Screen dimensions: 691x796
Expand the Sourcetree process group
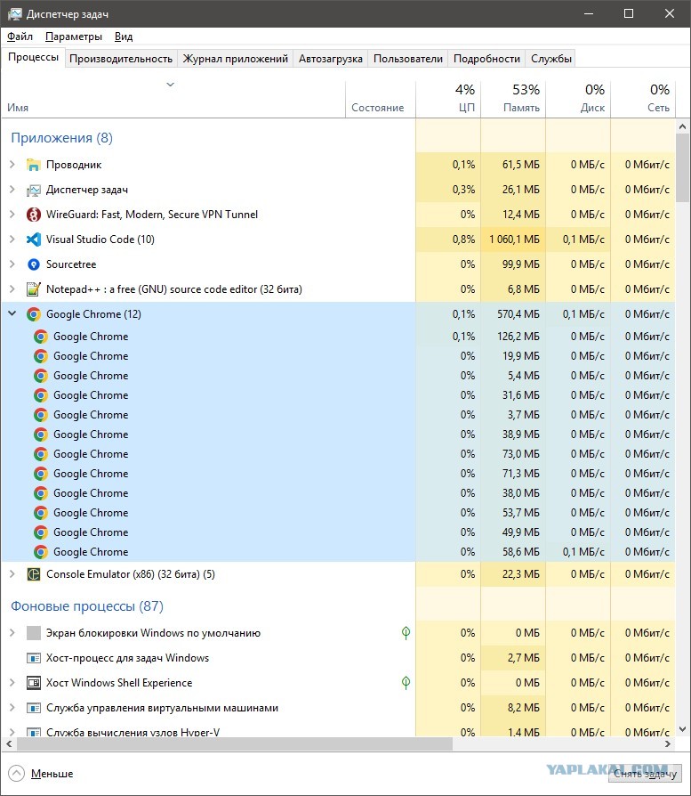pyautogui.click(x=12, y=264)
